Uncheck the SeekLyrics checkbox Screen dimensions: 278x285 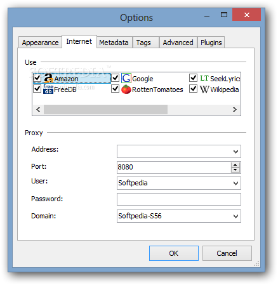[194, 78]
